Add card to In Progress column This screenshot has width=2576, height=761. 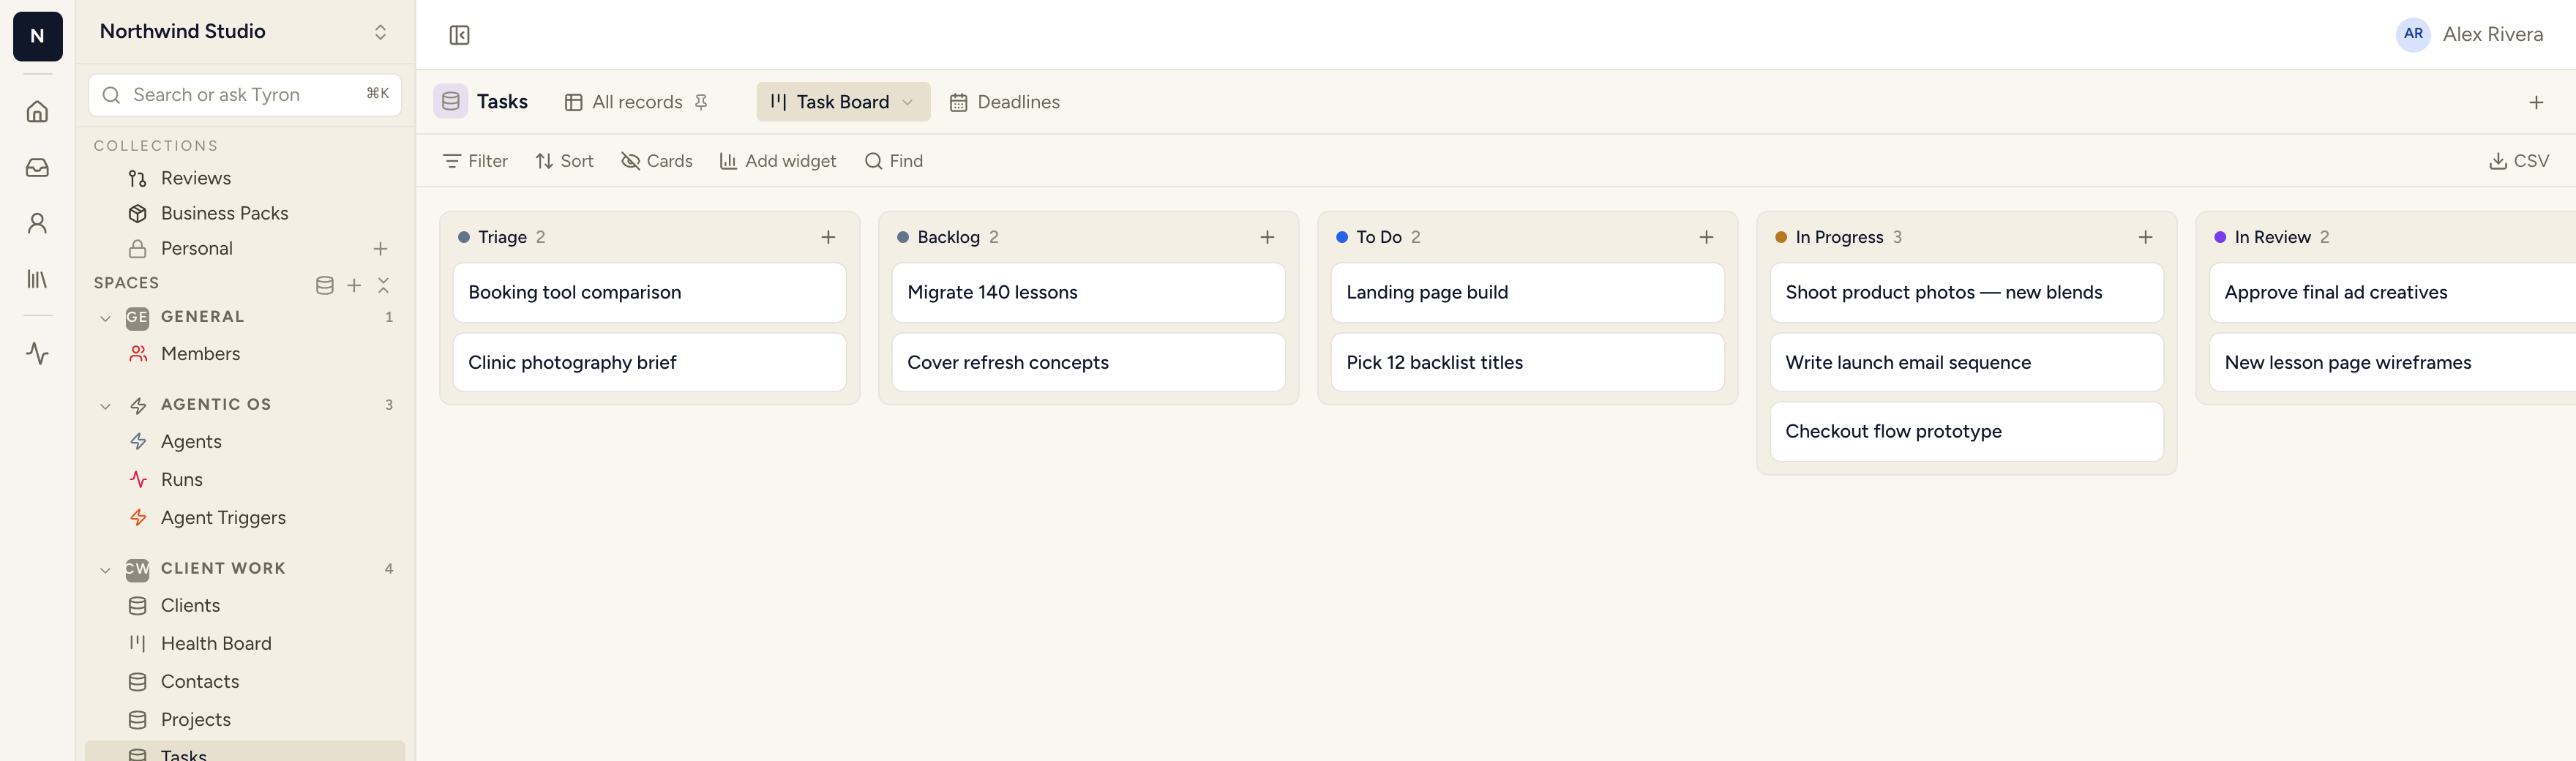coord(2145,237)
